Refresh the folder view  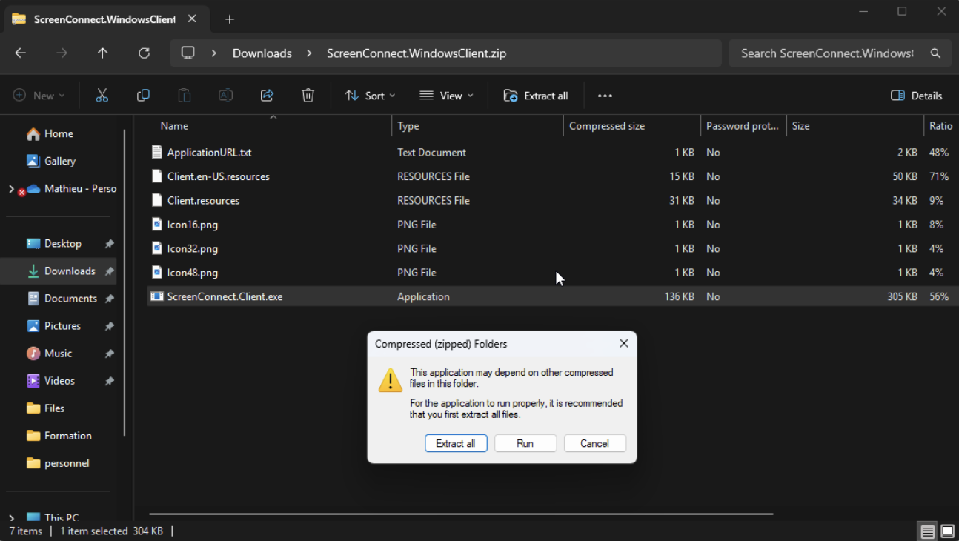[144, 53]
